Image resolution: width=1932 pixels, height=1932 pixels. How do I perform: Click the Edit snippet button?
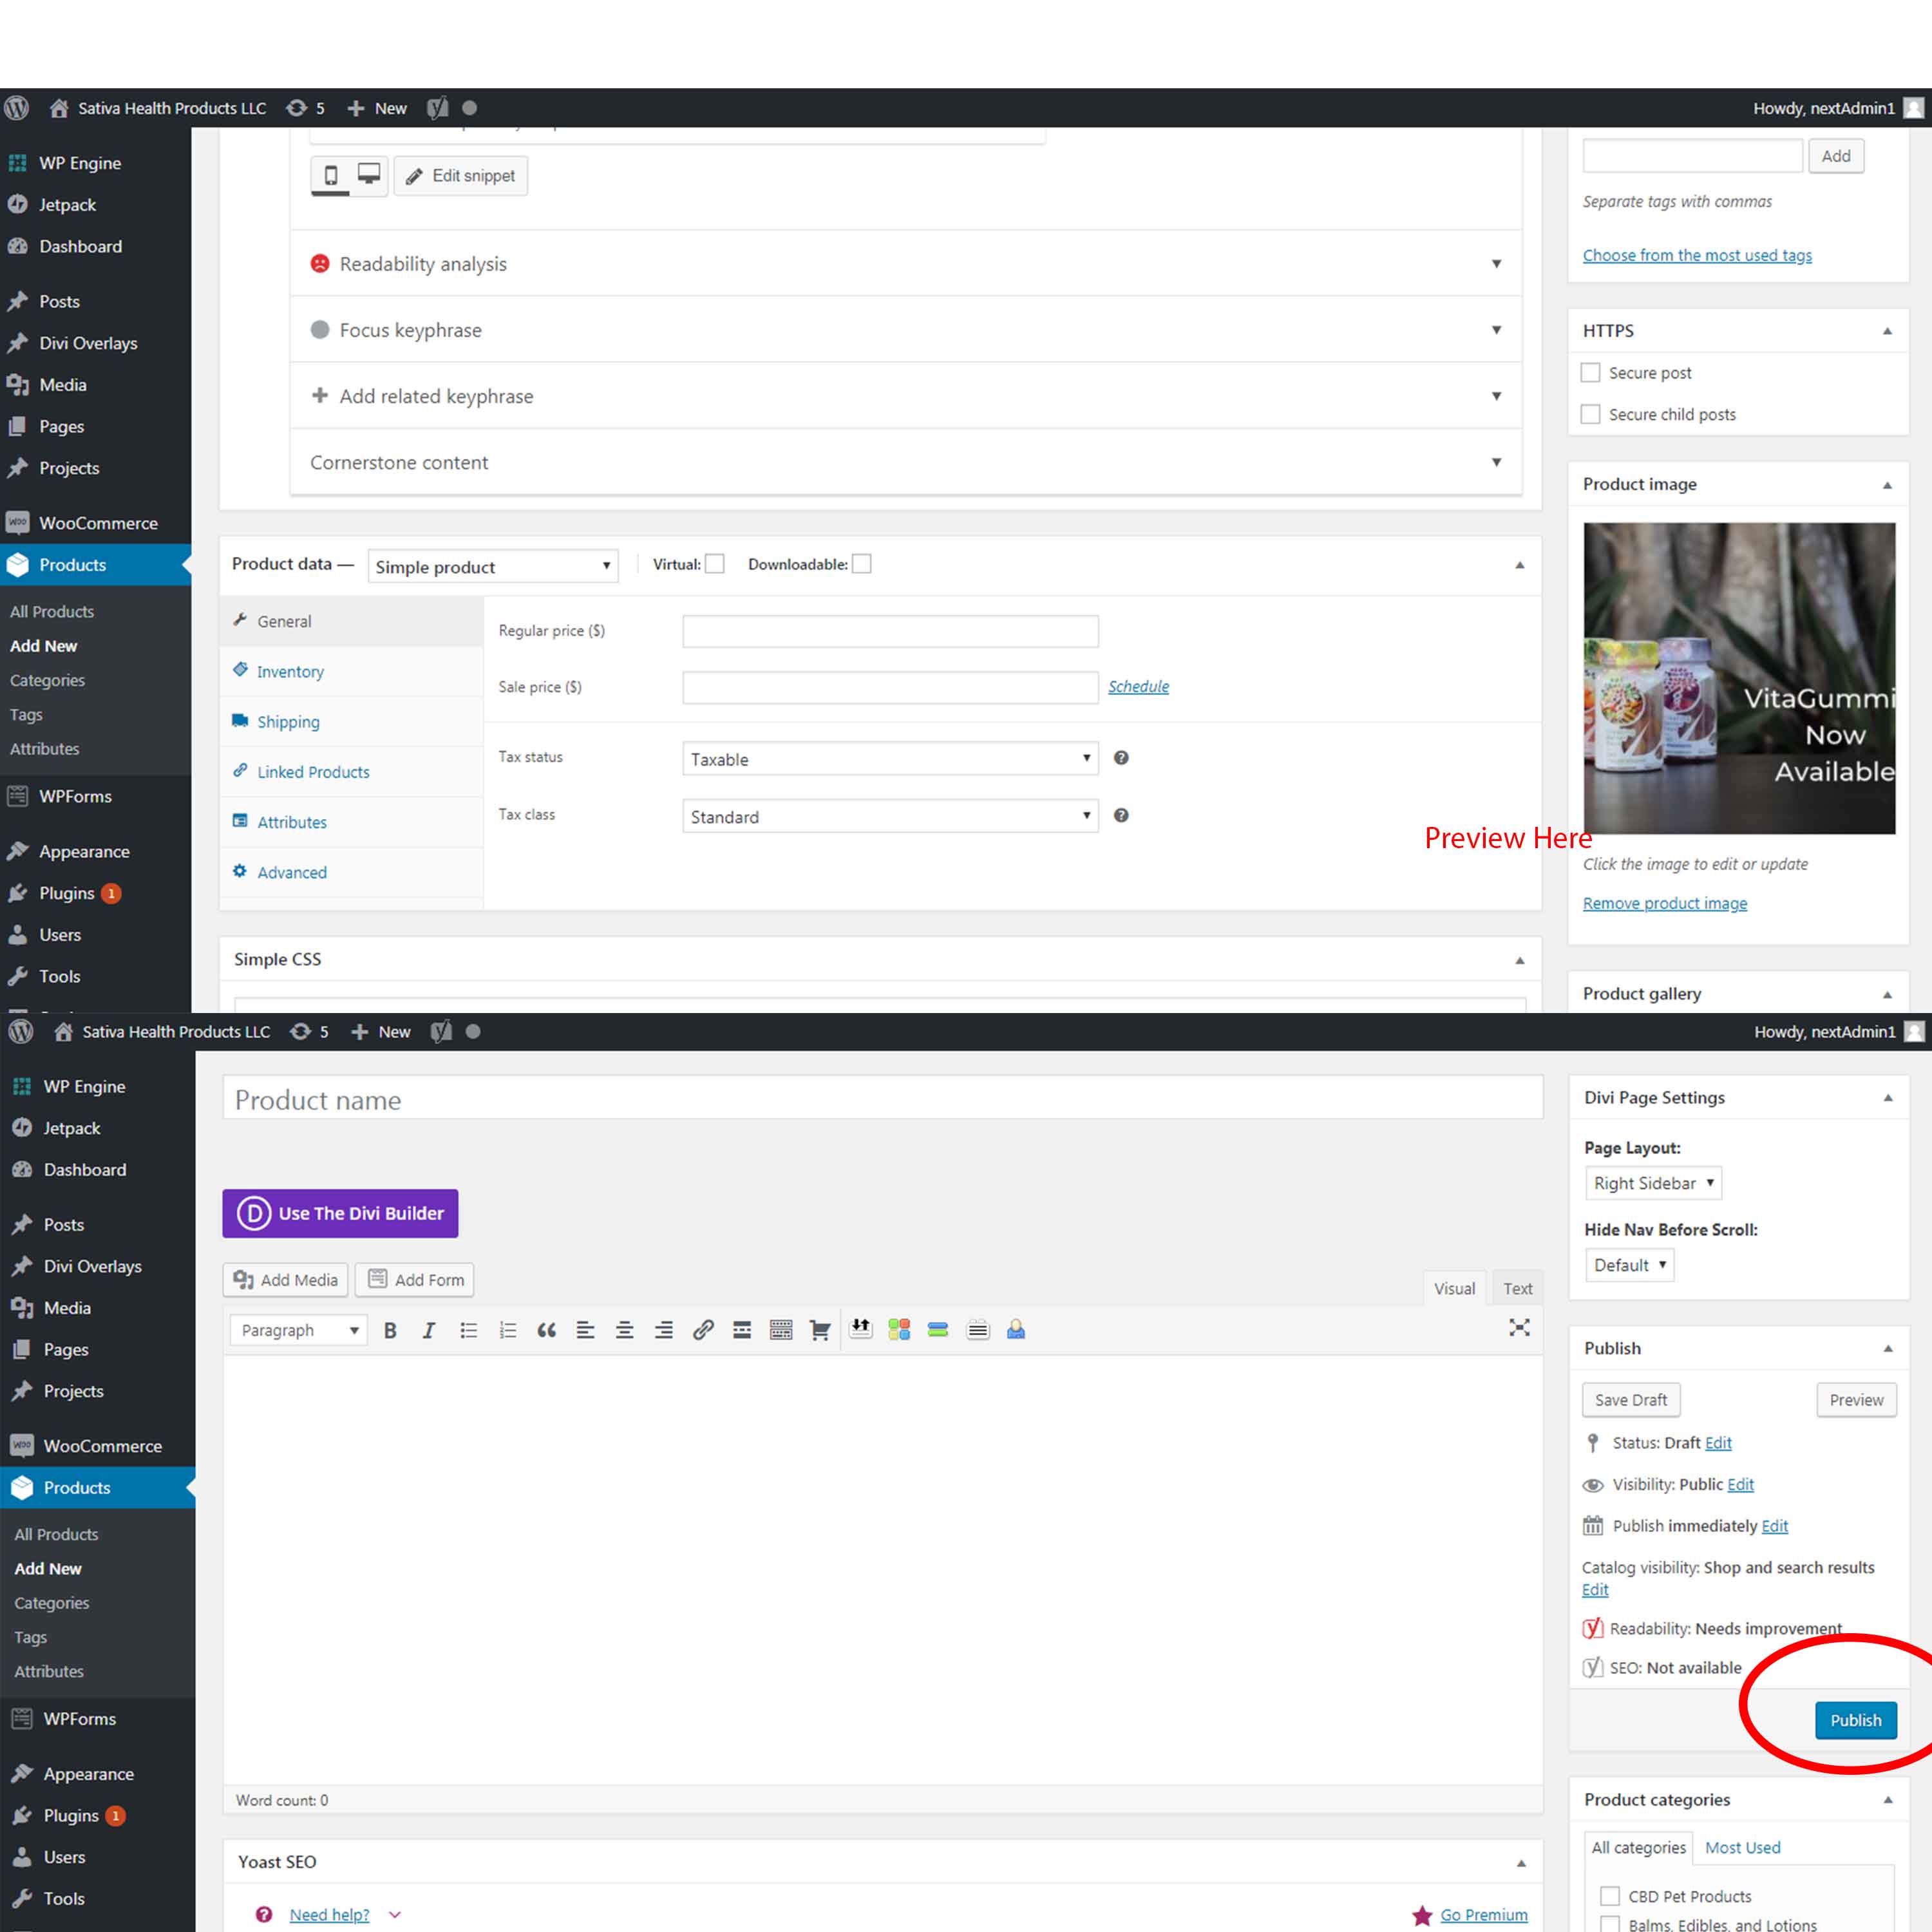click(x=461, y=176)
